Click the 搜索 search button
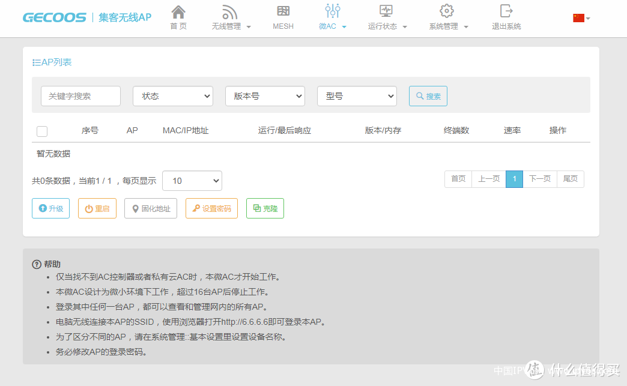Viewport: 627px width, 386px height. pos(428,96)
